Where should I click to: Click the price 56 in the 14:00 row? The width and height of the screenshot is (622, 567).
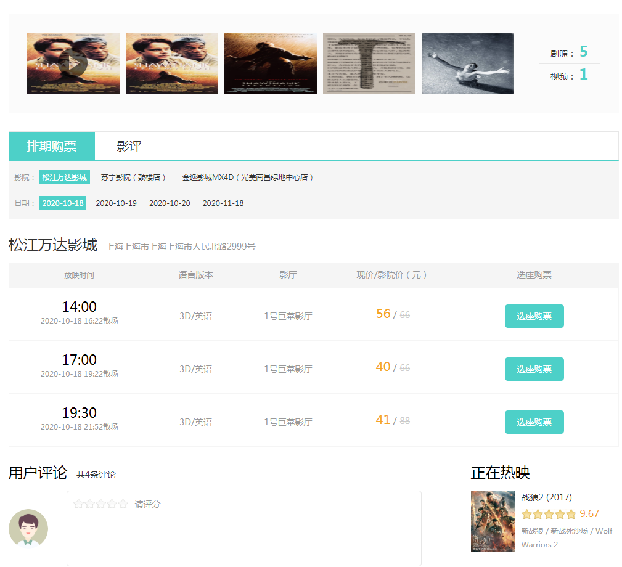[383, 314]
